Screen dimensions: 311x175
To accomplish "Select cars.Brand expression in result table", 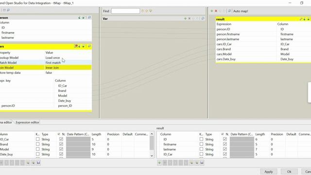I will (224, 49).
